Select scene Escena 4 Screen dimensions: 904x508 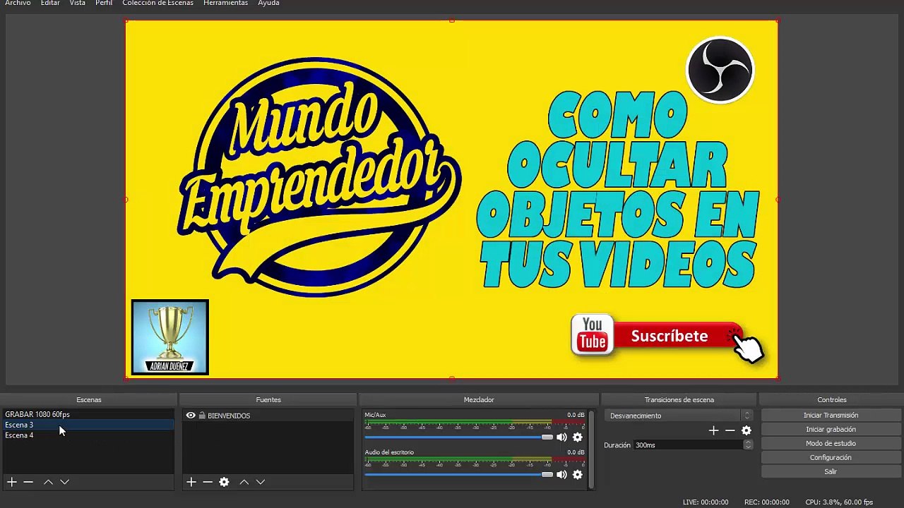pos(88,435)
